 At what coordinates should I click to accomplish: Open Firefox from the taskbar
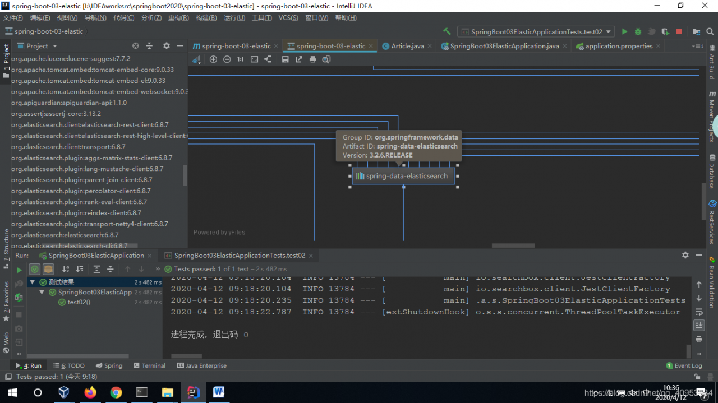point(90,392)
